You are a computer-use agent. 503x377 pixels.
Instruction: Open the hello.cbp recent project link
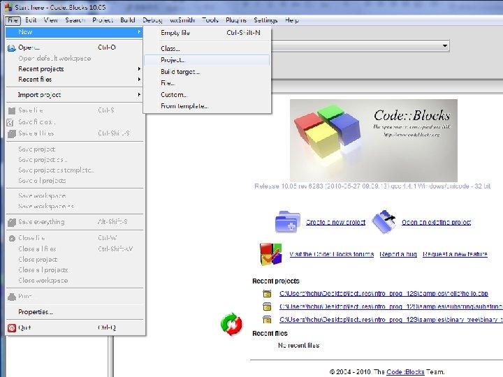384,293
